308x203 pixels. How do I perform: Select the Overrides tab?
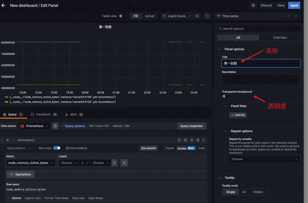pos(280,37)
